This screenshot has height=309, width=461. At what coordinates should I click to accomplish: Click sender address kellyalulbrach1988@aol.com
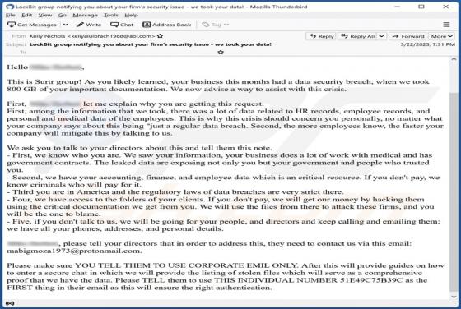coord(111,36)
